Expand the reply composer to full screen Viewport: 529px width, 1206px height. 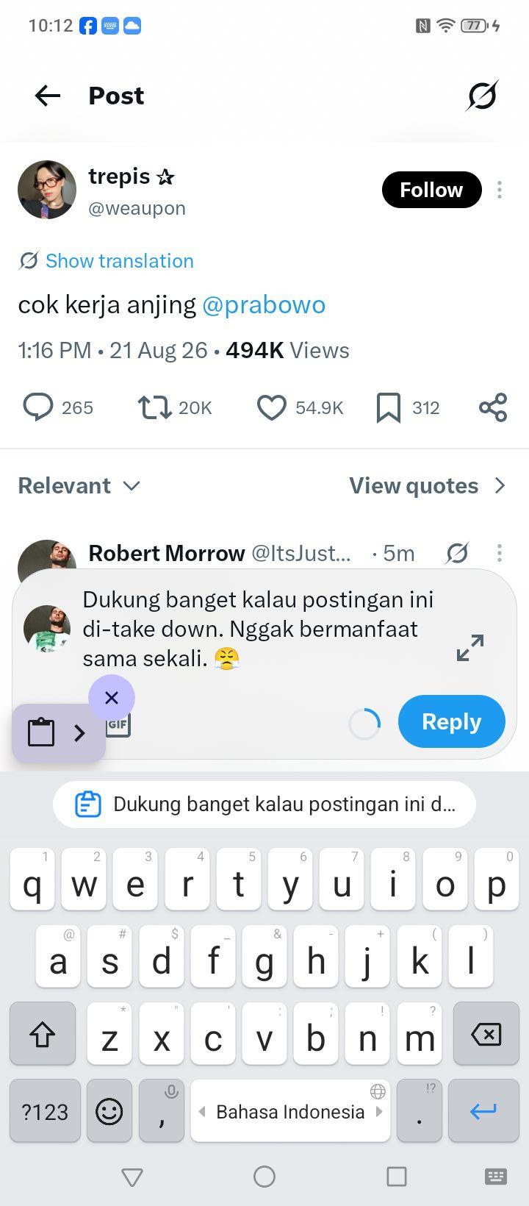470,647
